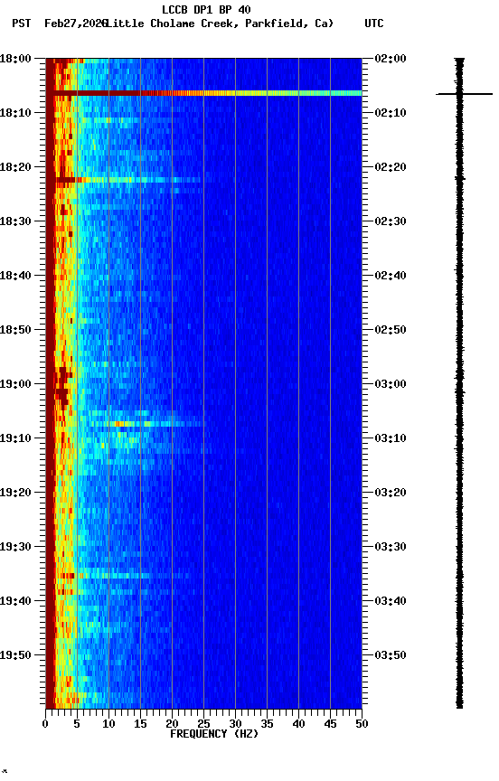Image resolution: width=499 pixels, height=781 pixels.
Task: Click the 19:50 PST time label
Action: (x=15, y=655)
